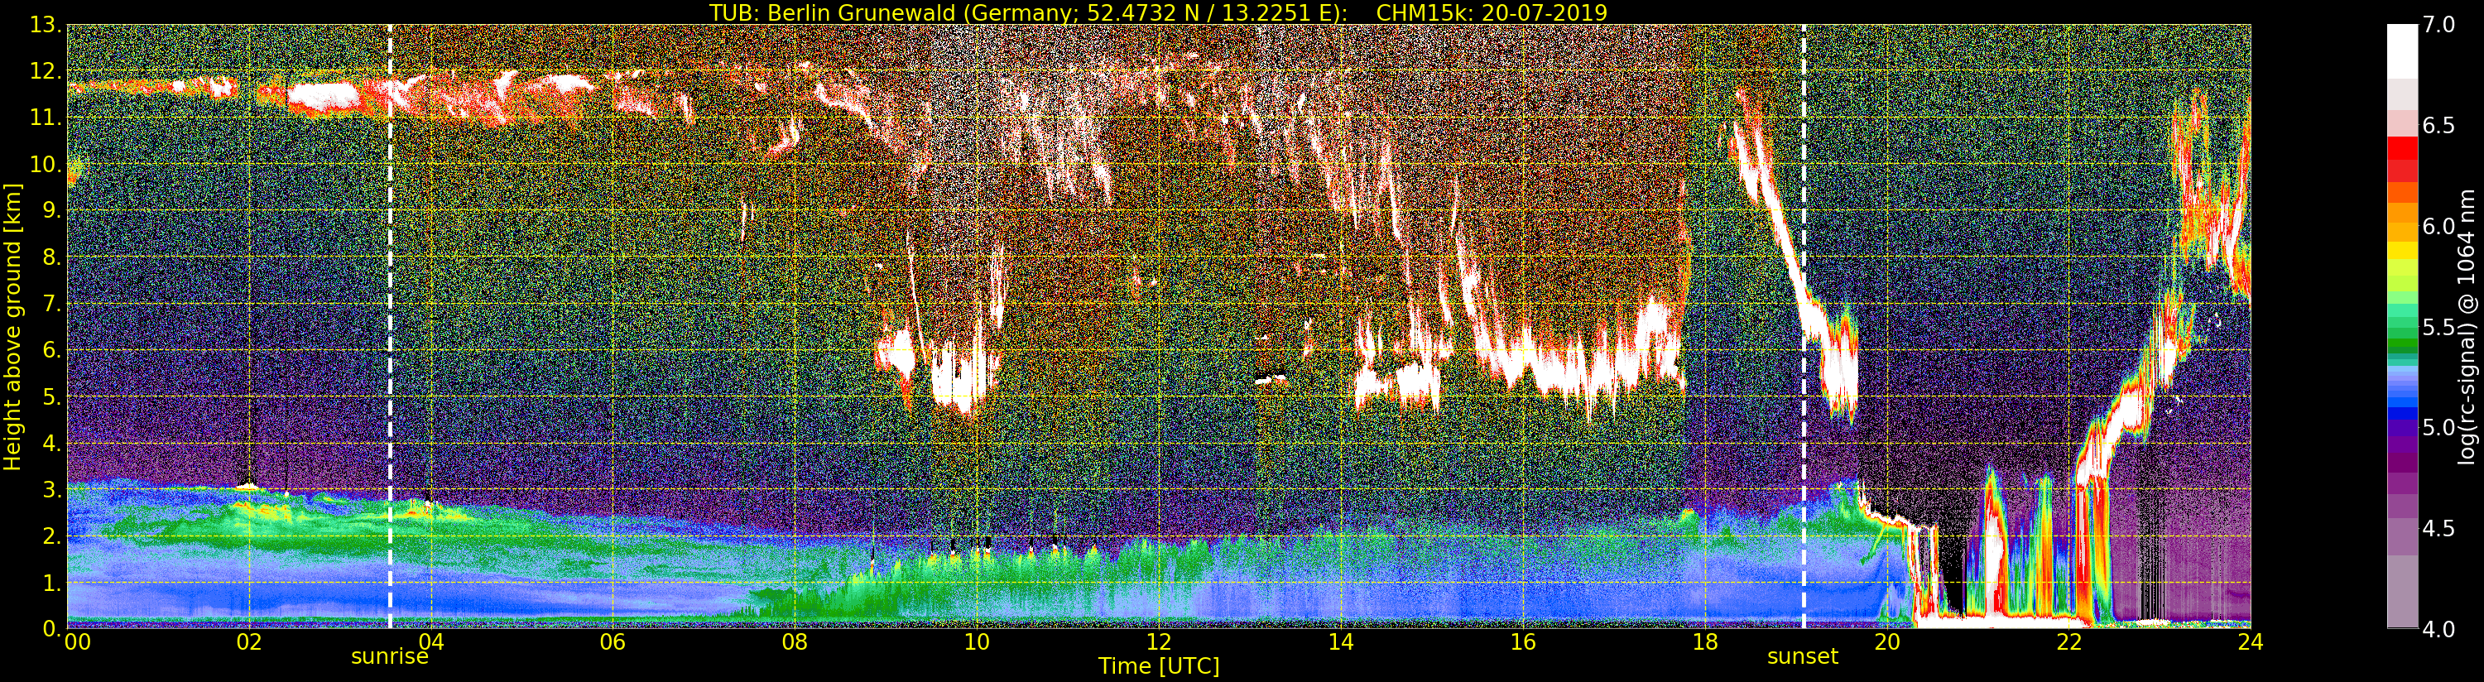Click the colorbar tick label '6.0'

point(2438,226)
